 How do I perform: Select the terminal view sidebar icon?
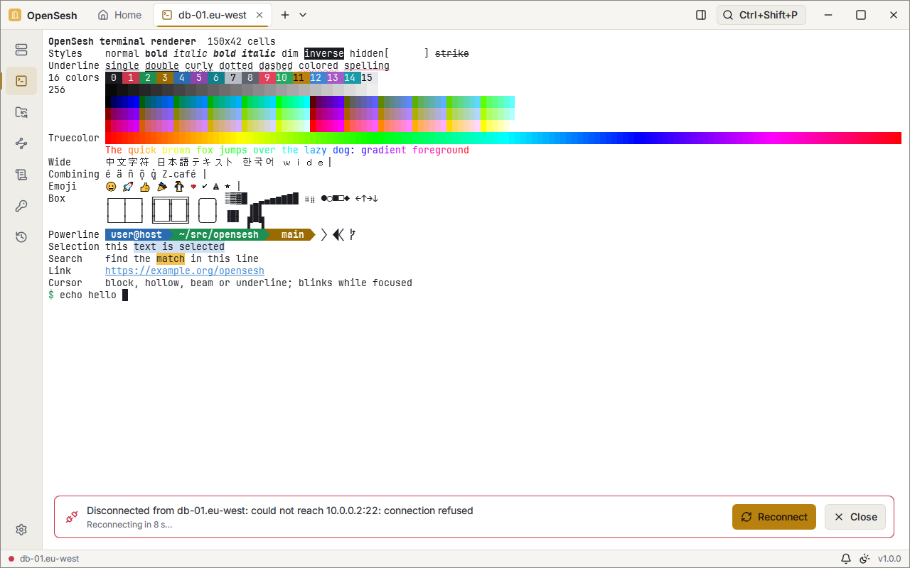click(21, 81)
